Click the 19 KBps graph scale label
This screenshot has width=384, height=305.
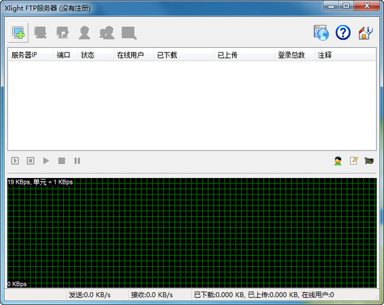[40, 182]
